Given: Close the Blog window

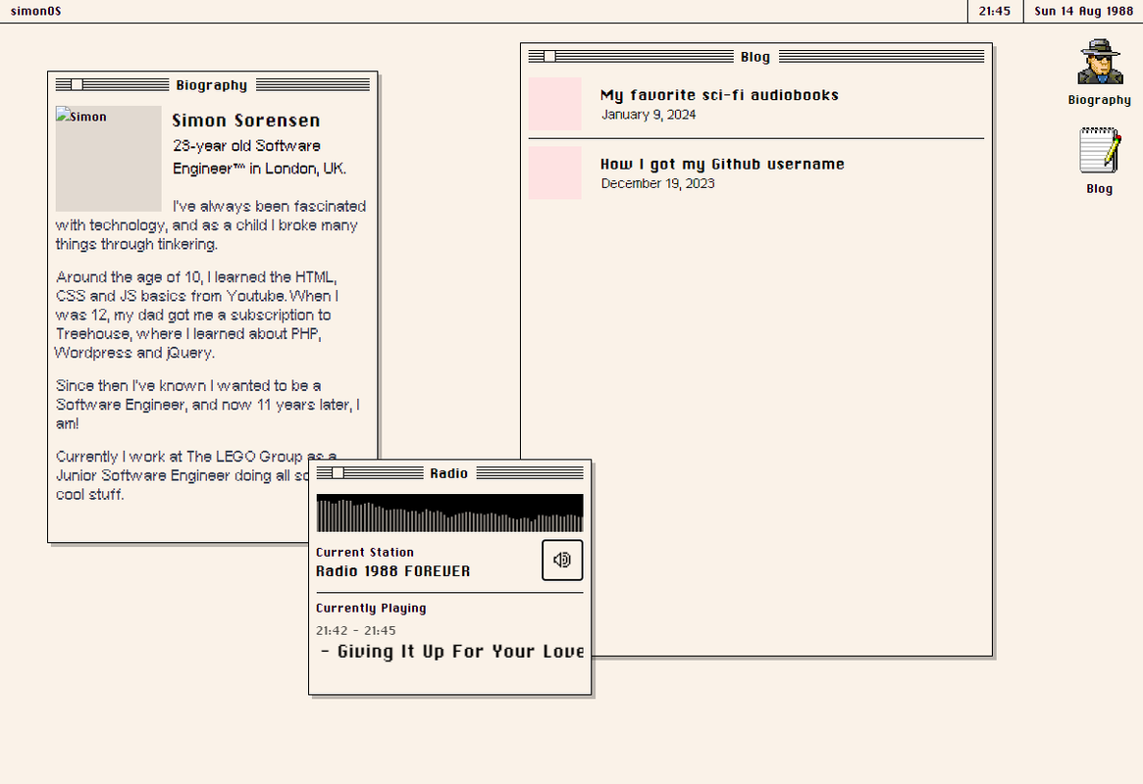Looking at the screenshot, I should click(549, 57).
